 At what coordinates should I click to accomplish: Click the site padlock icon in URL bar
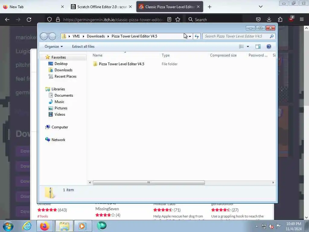coord(58,20)
